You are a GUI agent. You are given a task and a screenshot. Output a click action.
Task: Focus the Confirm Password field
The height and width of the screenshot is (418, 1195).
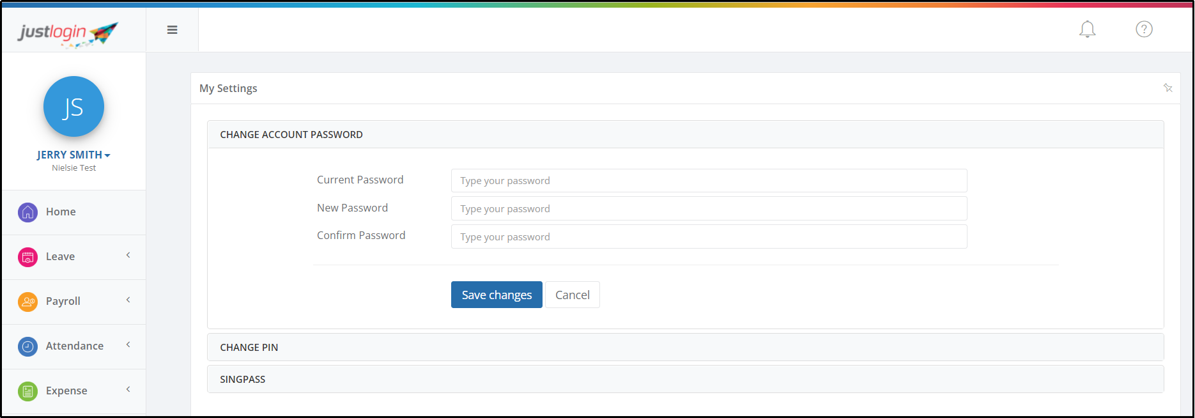click(709, 236)
